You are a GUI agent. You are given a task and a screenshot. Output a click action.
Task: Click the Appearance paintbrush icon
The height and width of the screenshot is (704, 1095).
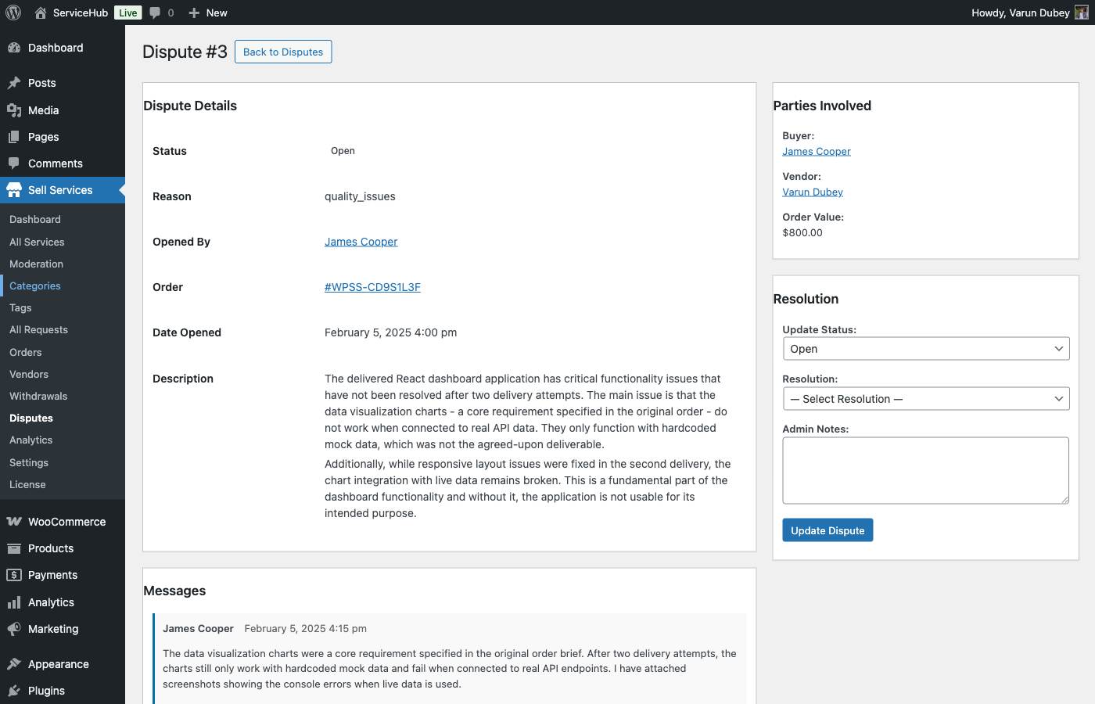[14, 664]
